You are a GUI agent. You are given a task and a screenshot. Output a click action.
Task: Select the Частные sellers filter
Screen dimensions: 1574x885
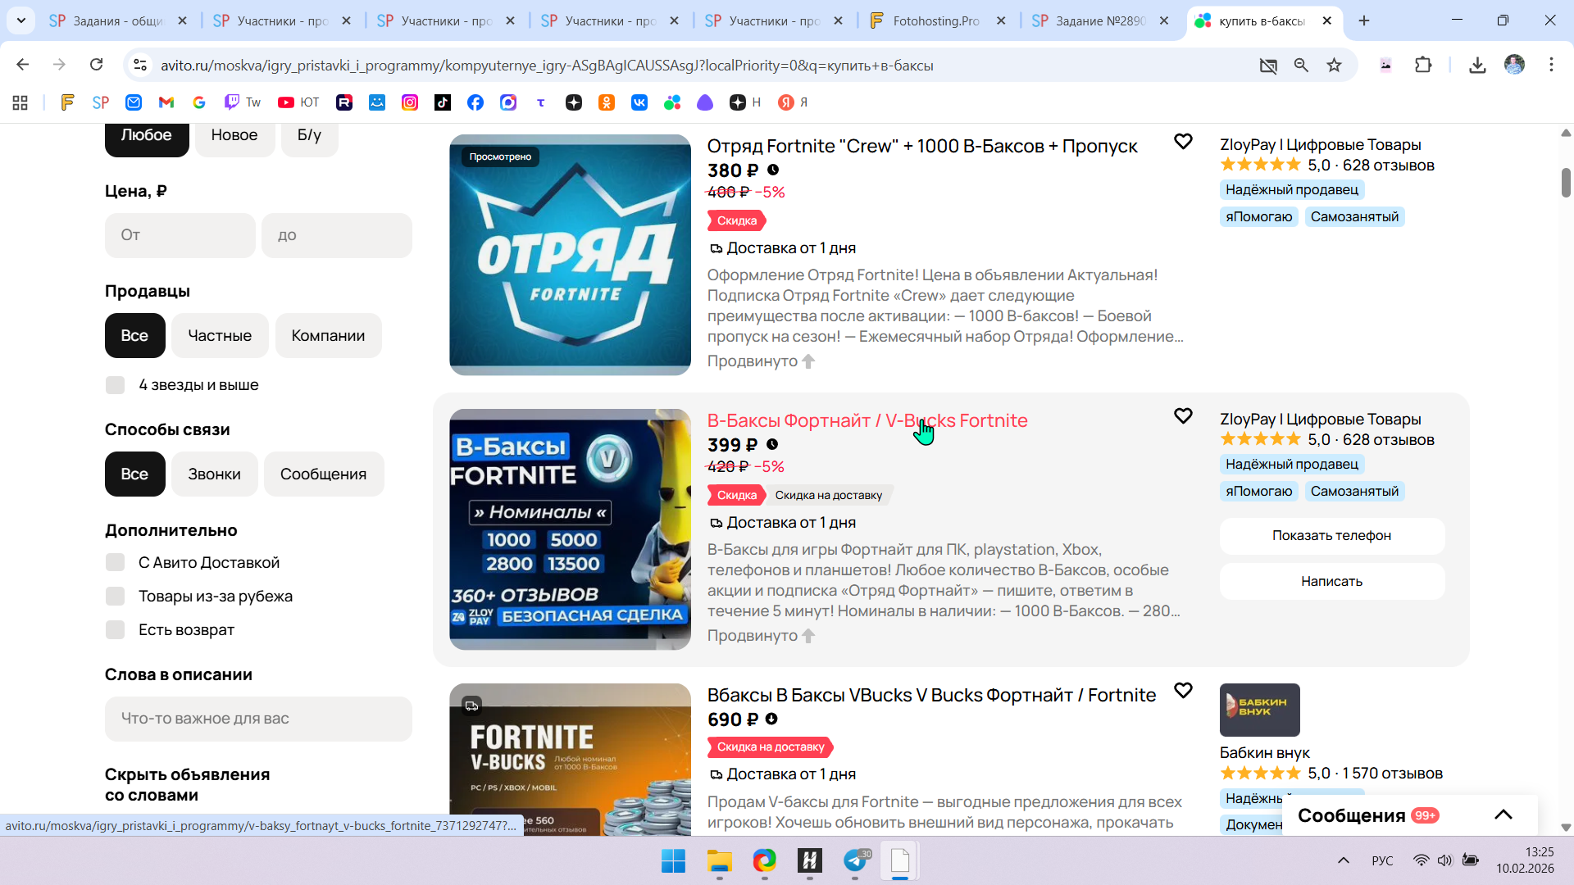click(x=219, y=336)
